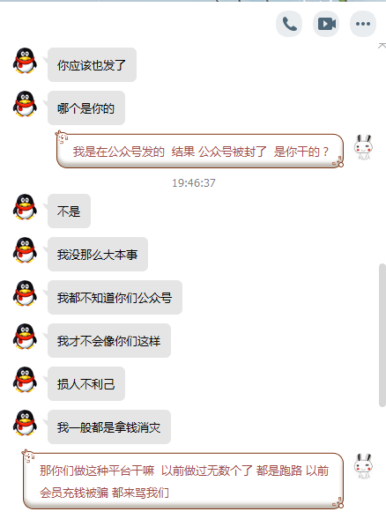The image size is (386, 519).
Task: Select message bubble 我一般都是拿钱消灾
Action: click(x=109, y=427)
